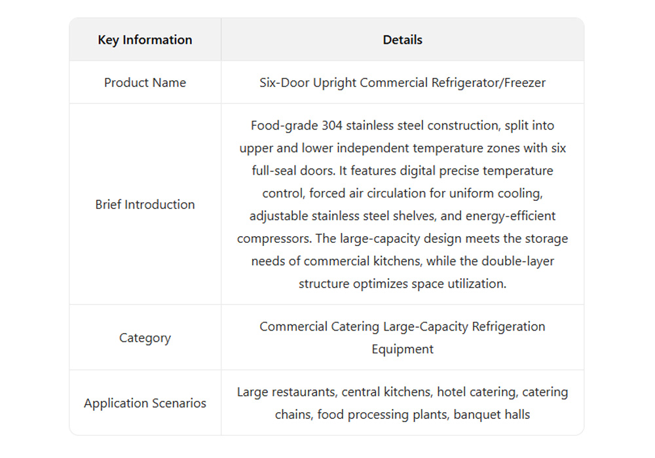Click the "structure optimizes space utilization" line
Screen dimensions: 655x458
coord(402,284)
